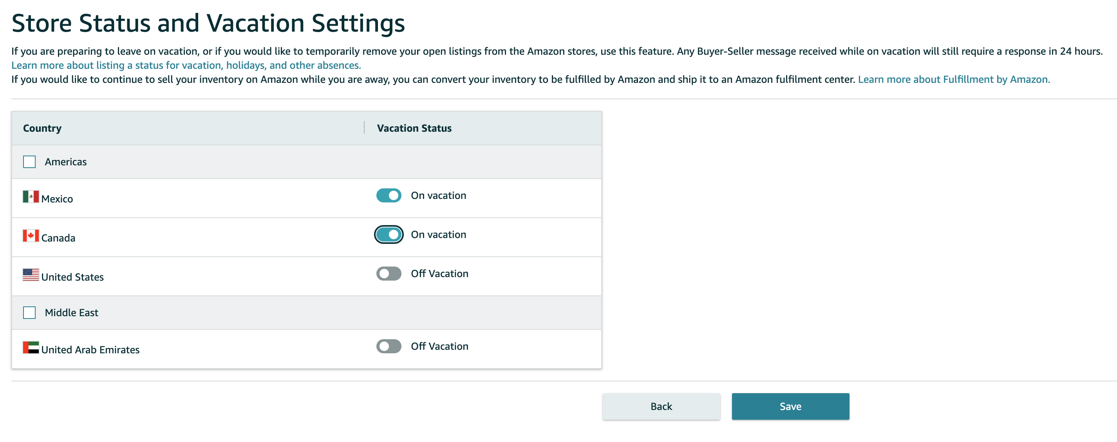
Task: Click the Store Status and Vacation Settings heading
Action: point(208,23)
